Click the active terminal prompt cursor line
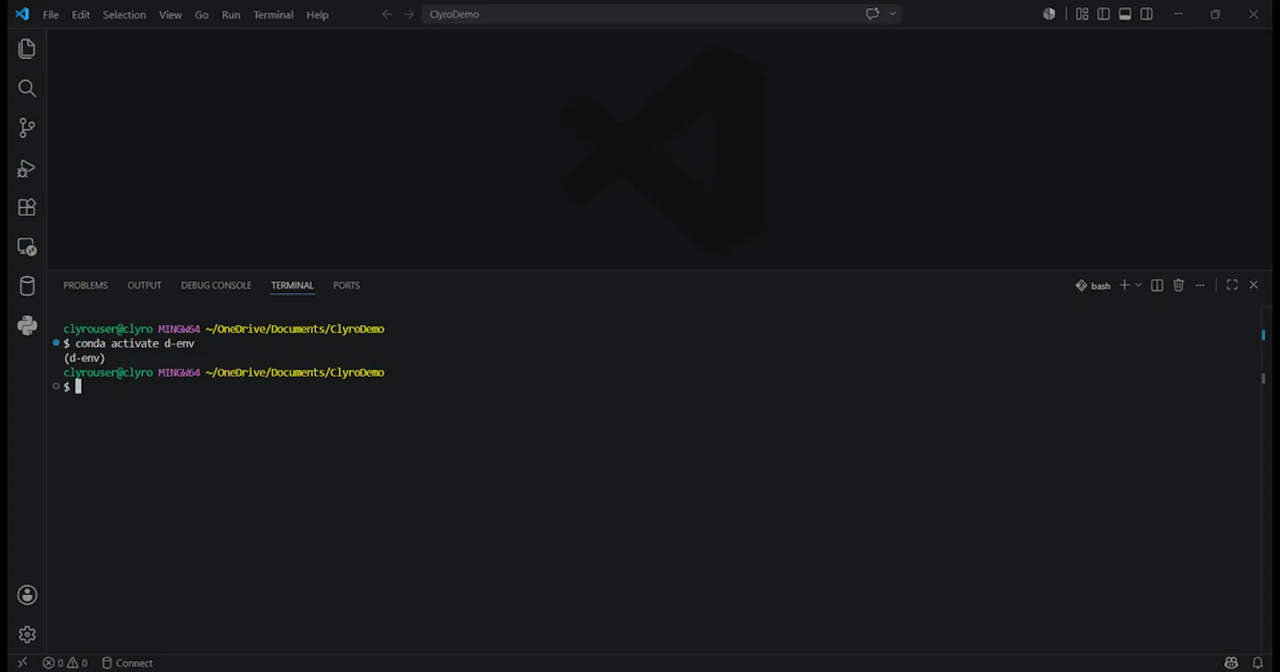Screen dimensions: 1280x672 tap(72, 386)
